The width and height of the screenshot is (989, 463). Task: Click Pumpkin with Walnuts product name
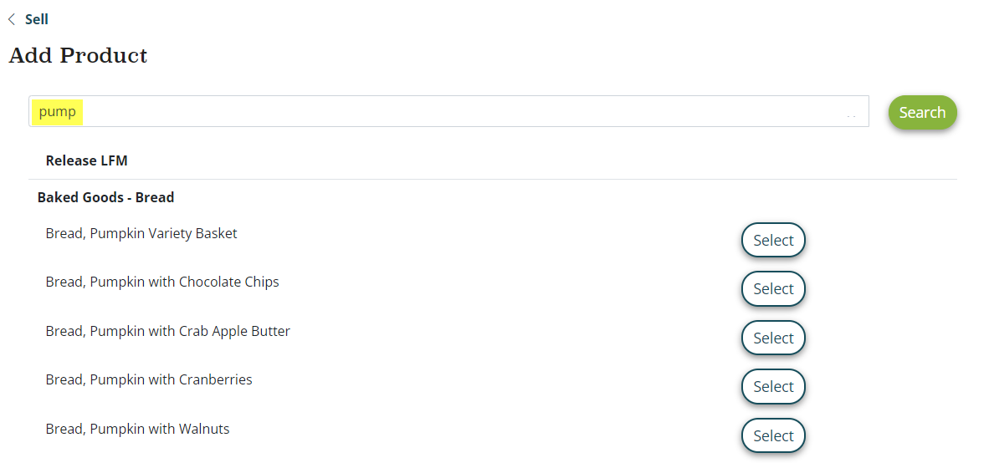tap(137, 429)
